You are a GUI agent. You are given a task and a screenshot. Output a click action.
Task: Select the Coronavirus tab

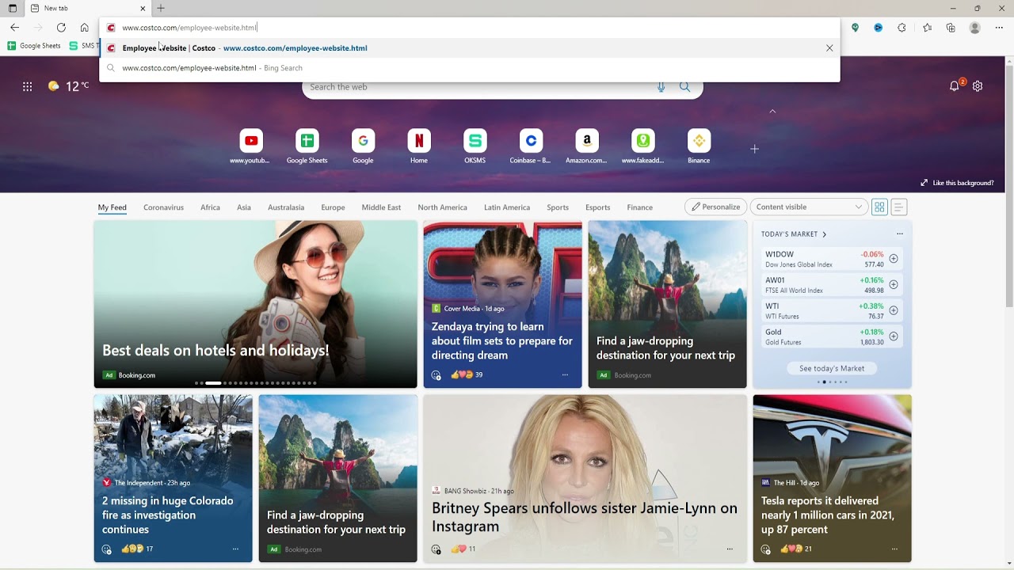pos(163,207)
